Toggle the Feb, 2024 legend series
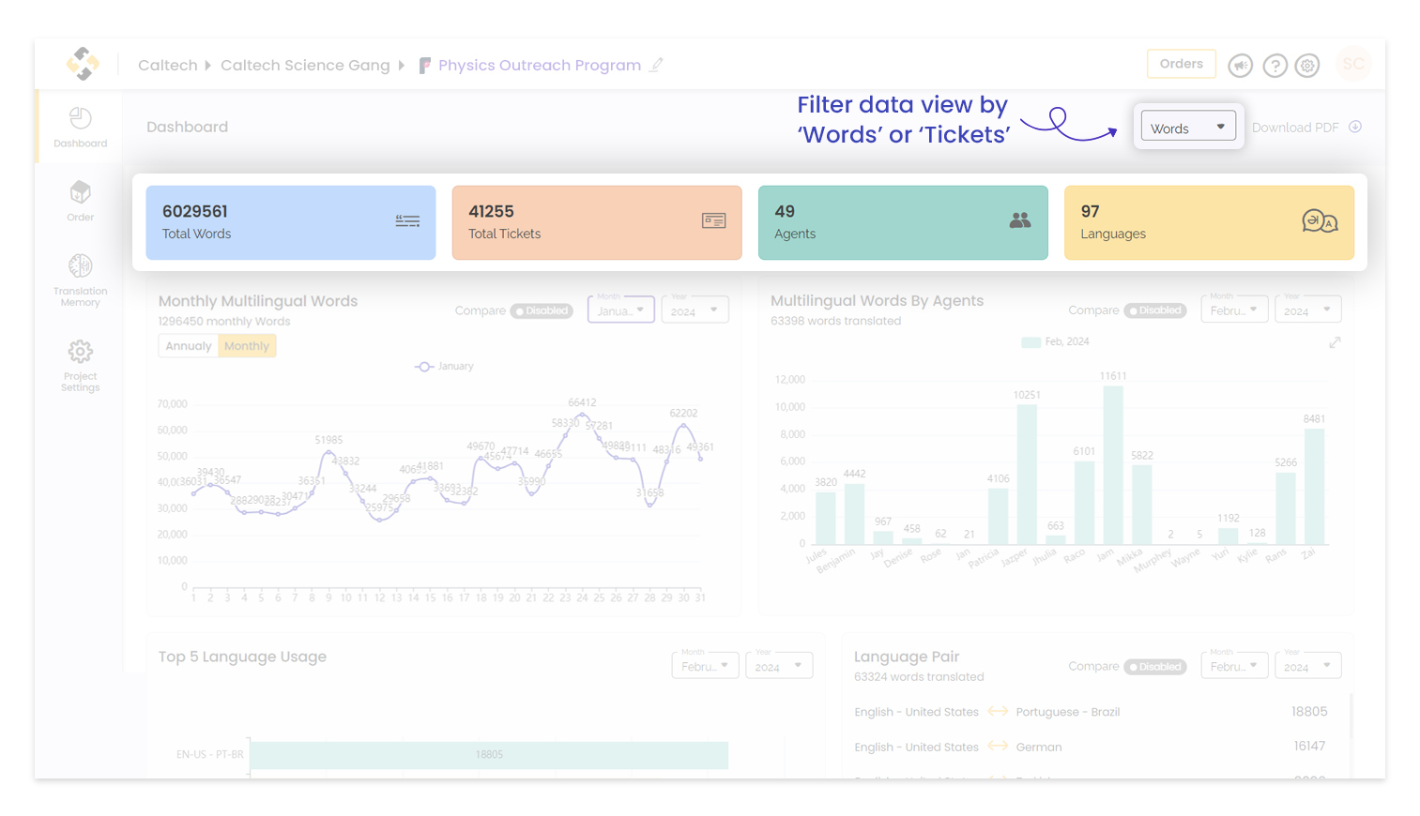 click(1056, 342)
